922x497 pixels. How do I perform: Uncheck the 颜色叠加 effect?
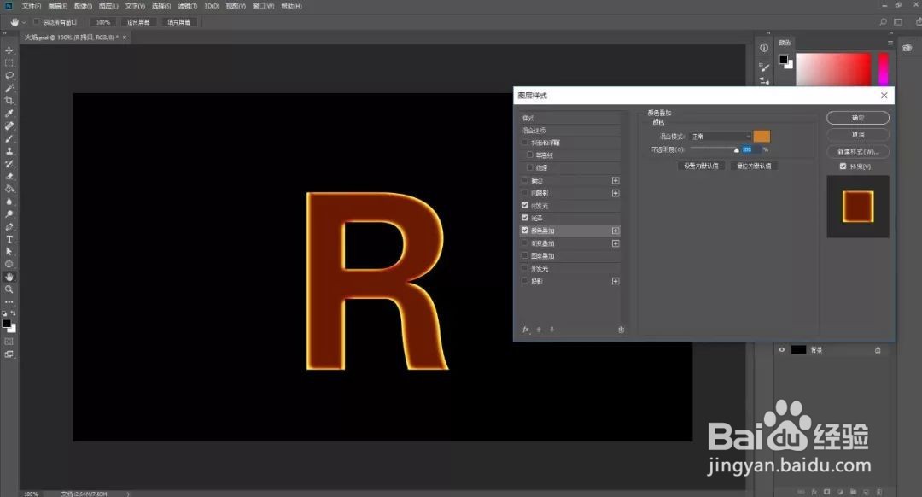click(x=524, y=231)
